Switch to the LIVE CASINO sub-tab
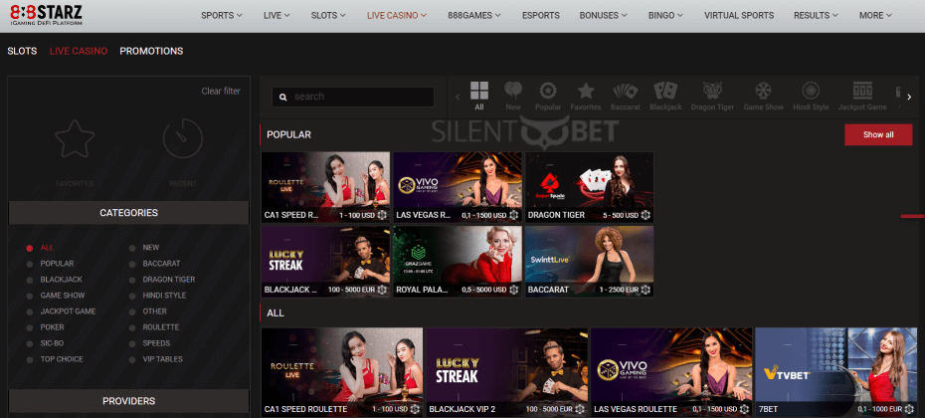The image size is (925, 418). click(x=79, y=52)
